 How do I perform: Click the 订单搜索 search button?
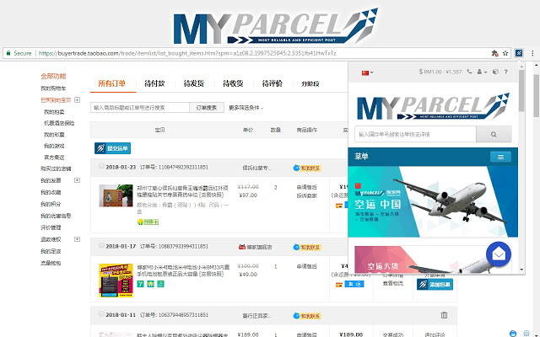207,108
